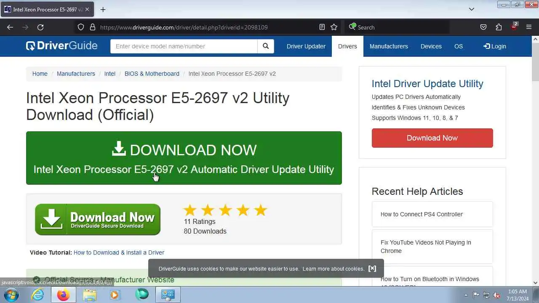Open Intel Driver Update Utility heading link
The height and width of the screenshot is (303, 539).
pos(427,84)
